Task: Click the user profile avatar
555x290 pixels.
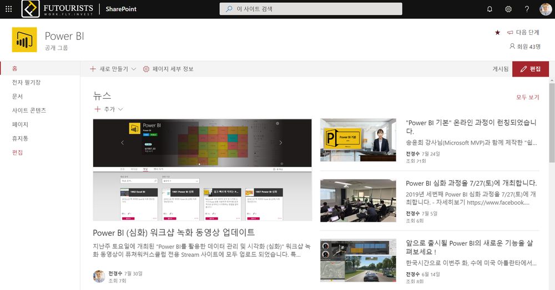Action: point(546,9)
